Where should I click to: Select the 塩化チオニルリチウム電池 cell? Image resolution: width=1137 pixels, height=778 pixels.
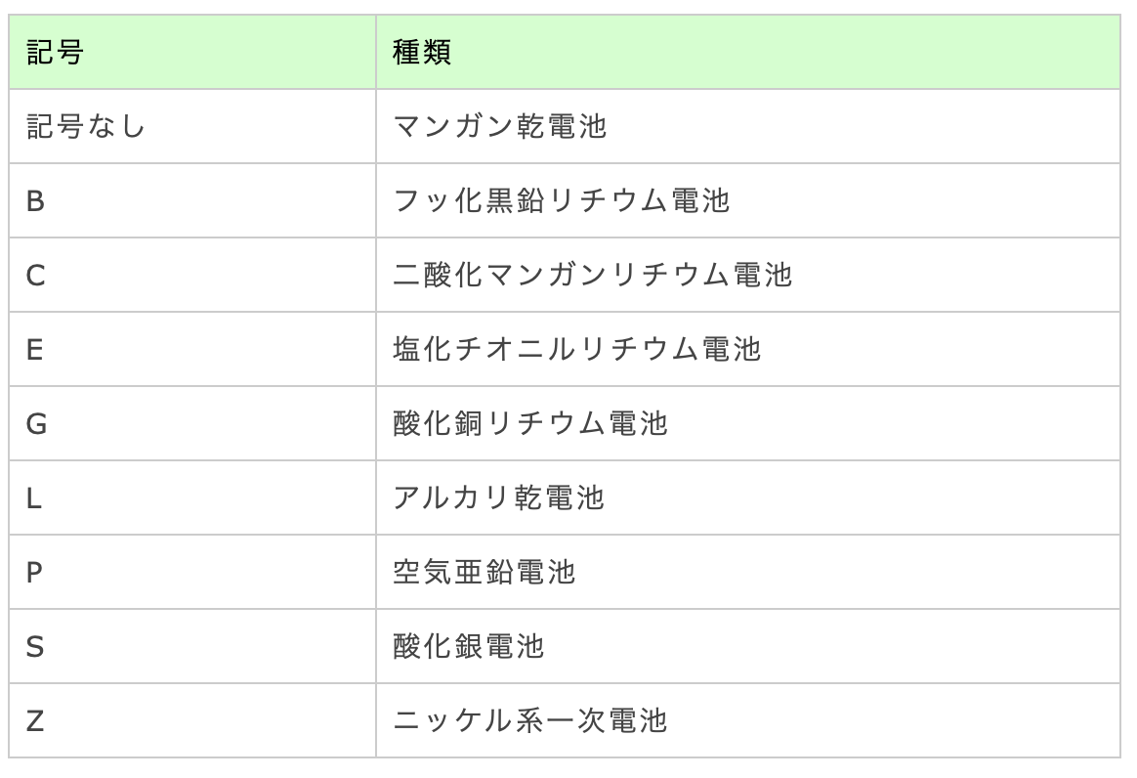(x=576, y=349)
